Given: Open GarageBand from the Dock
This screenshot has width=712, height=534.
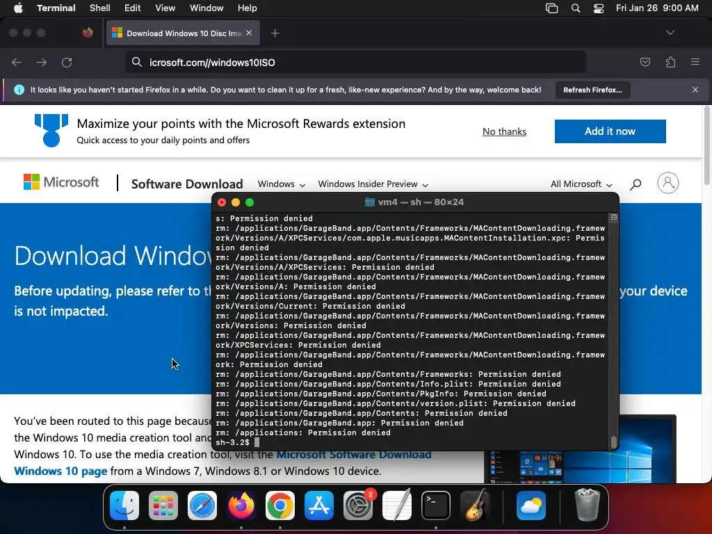Looking at the screenshot, I should point(475,505).
